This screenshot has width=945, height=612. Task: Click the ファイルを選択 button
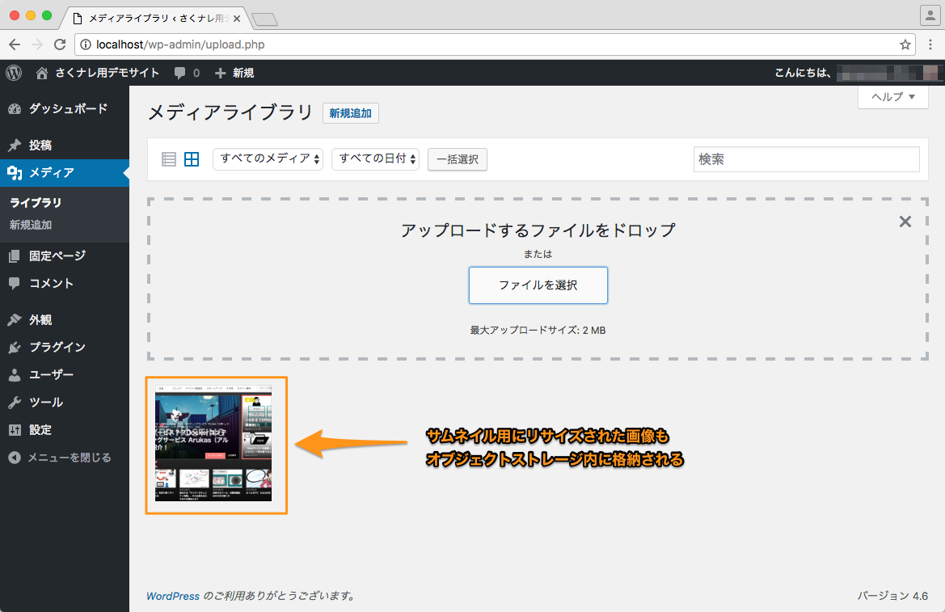click(x=538, y=285)
